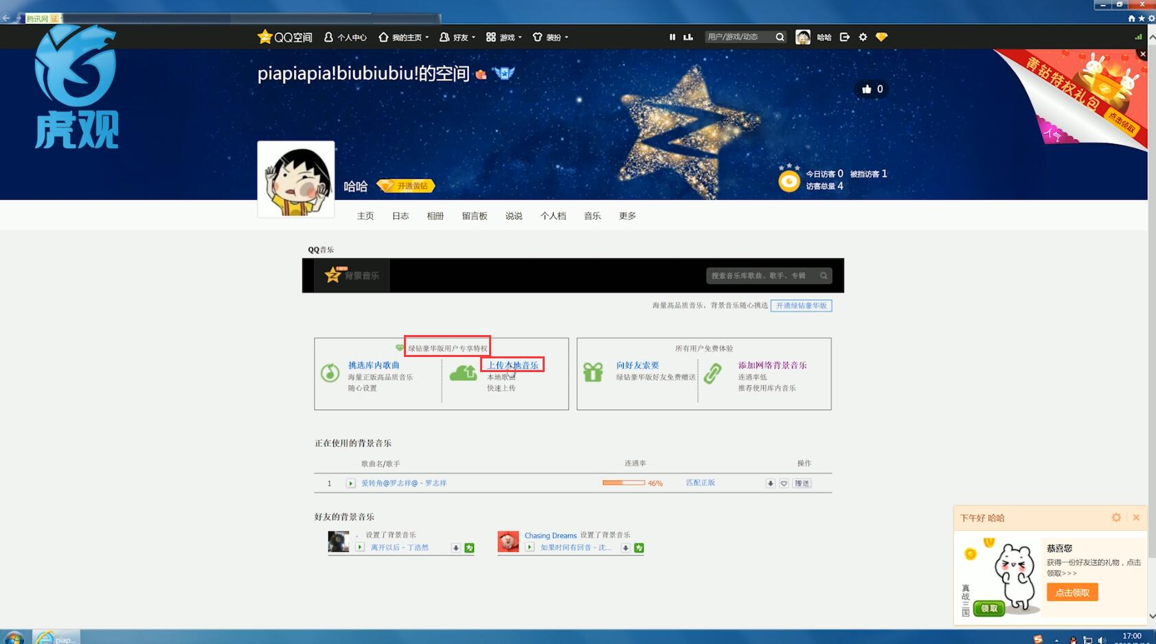The image size is (1156, 644).
Task: Click the music library search magnifier
Action: click(x=824, y=275)
